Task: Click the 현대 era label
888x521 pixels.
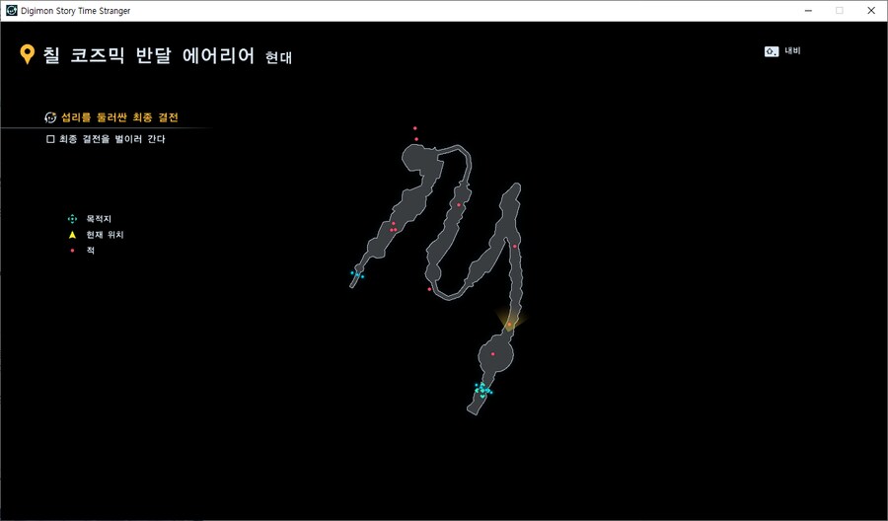Action: pos(278,57)
